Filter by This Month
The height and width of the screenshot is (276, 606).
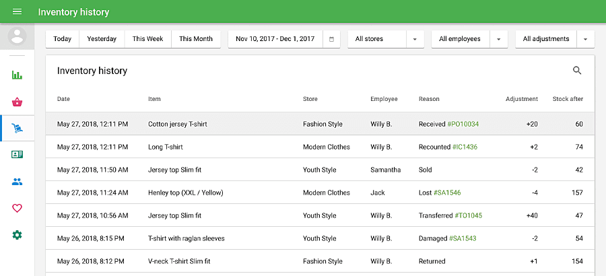click(196, 39)
